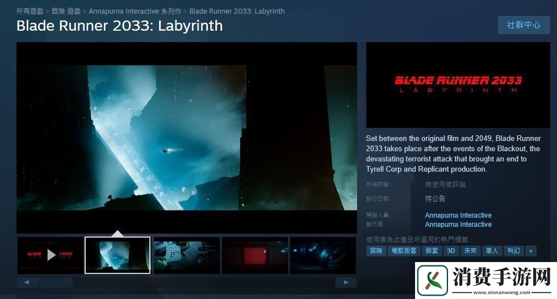Open the red screen screenshot thumbnail

pyautogui.click(x=255, y=255)
